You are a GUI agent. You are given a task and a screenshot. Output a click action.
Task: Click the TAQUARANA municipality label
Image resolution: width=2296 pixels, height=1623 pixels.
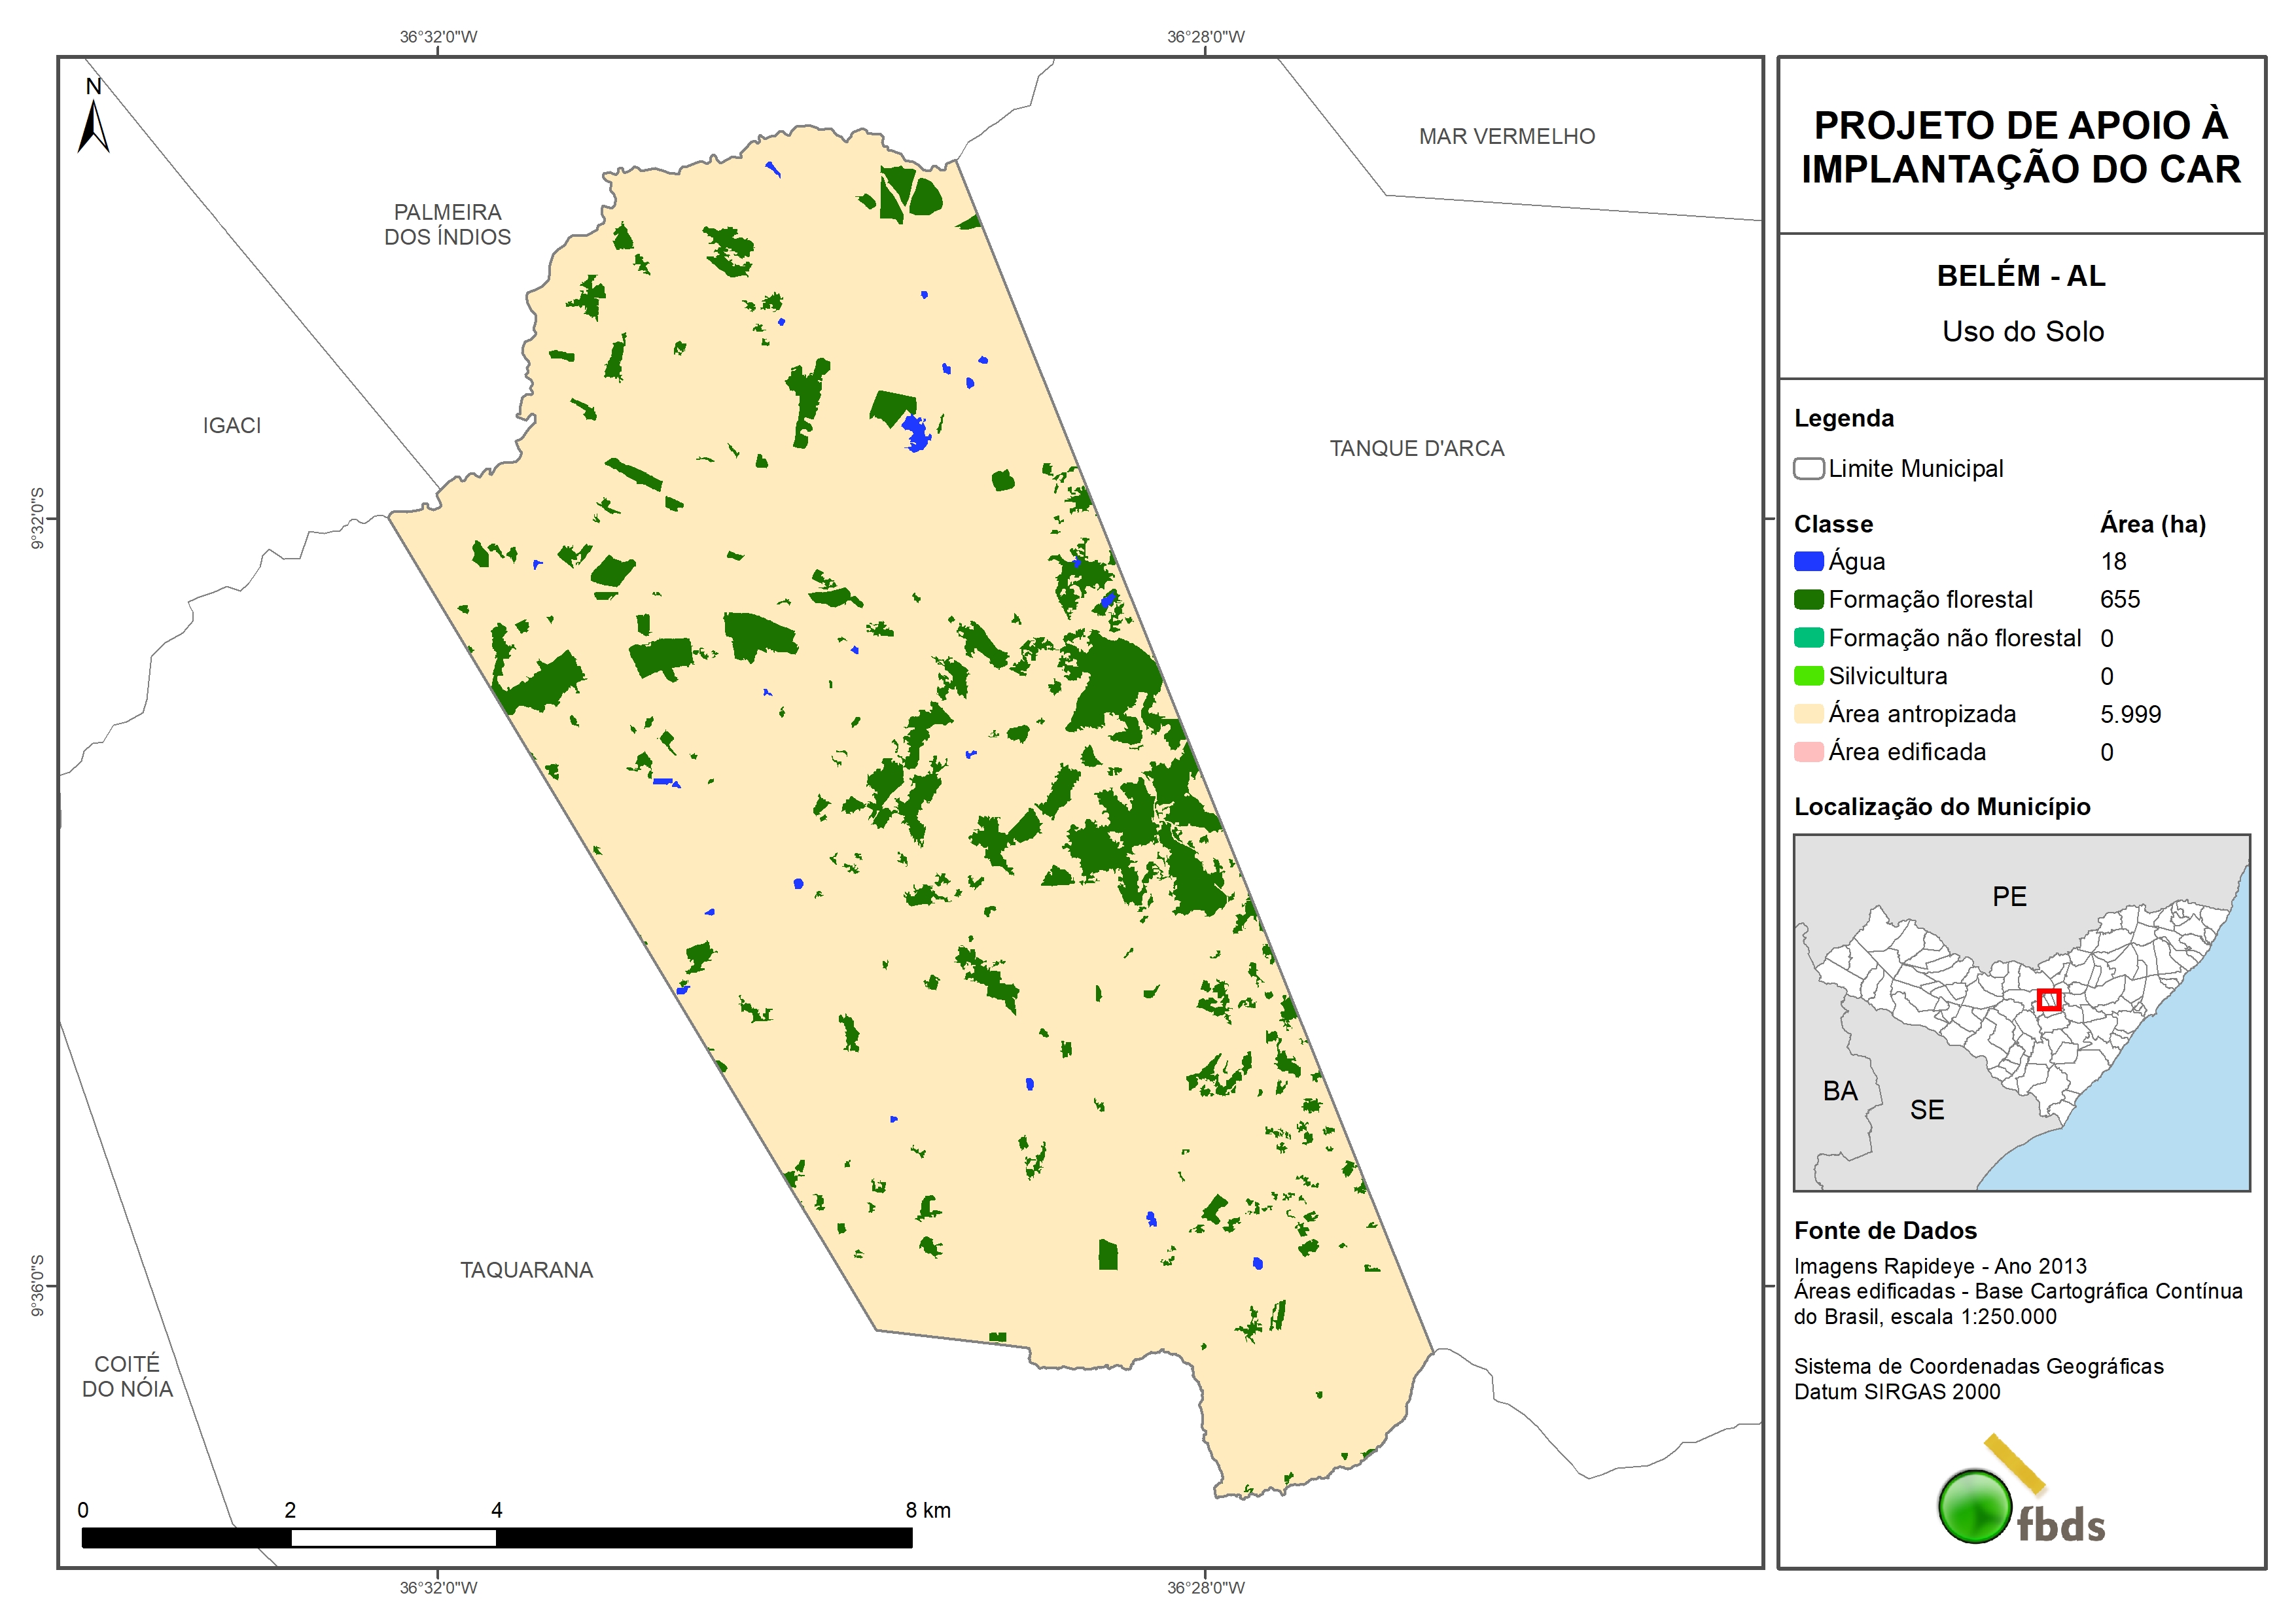tap(526, 1269)
